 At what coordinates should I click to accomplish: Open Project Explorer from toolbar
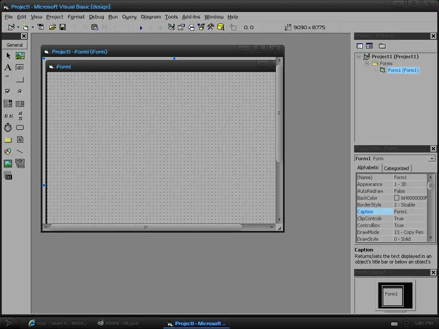click(171, 27)
